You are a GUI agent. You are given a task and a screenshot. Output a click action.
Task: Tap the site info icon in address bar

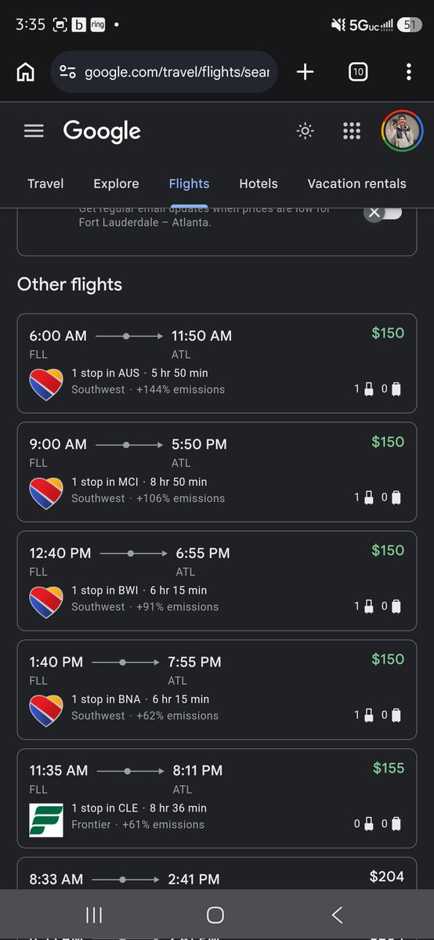(x=68, y=72)
